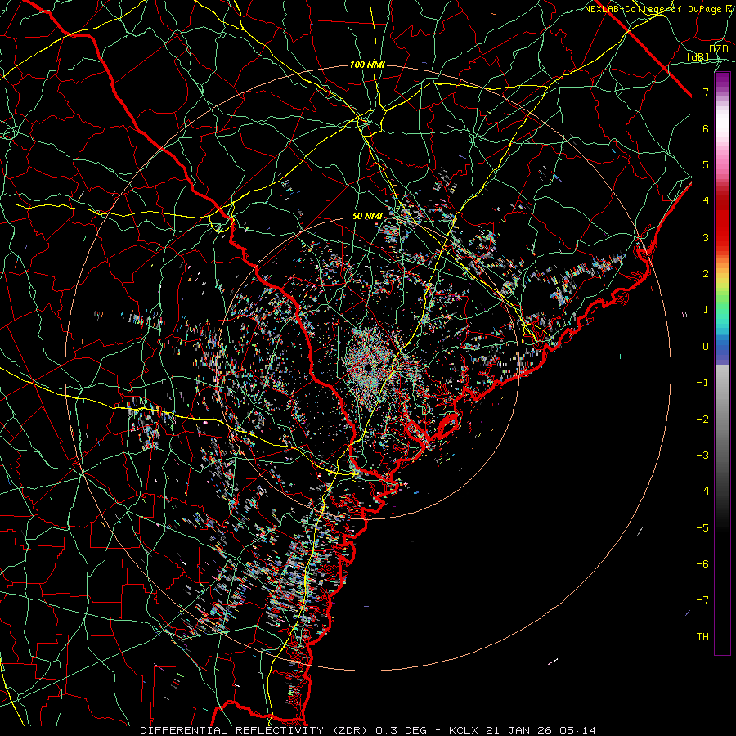Click the 50 NMI range ring label
The width and height of the screenshot is (736, 736).
point(367,217)
